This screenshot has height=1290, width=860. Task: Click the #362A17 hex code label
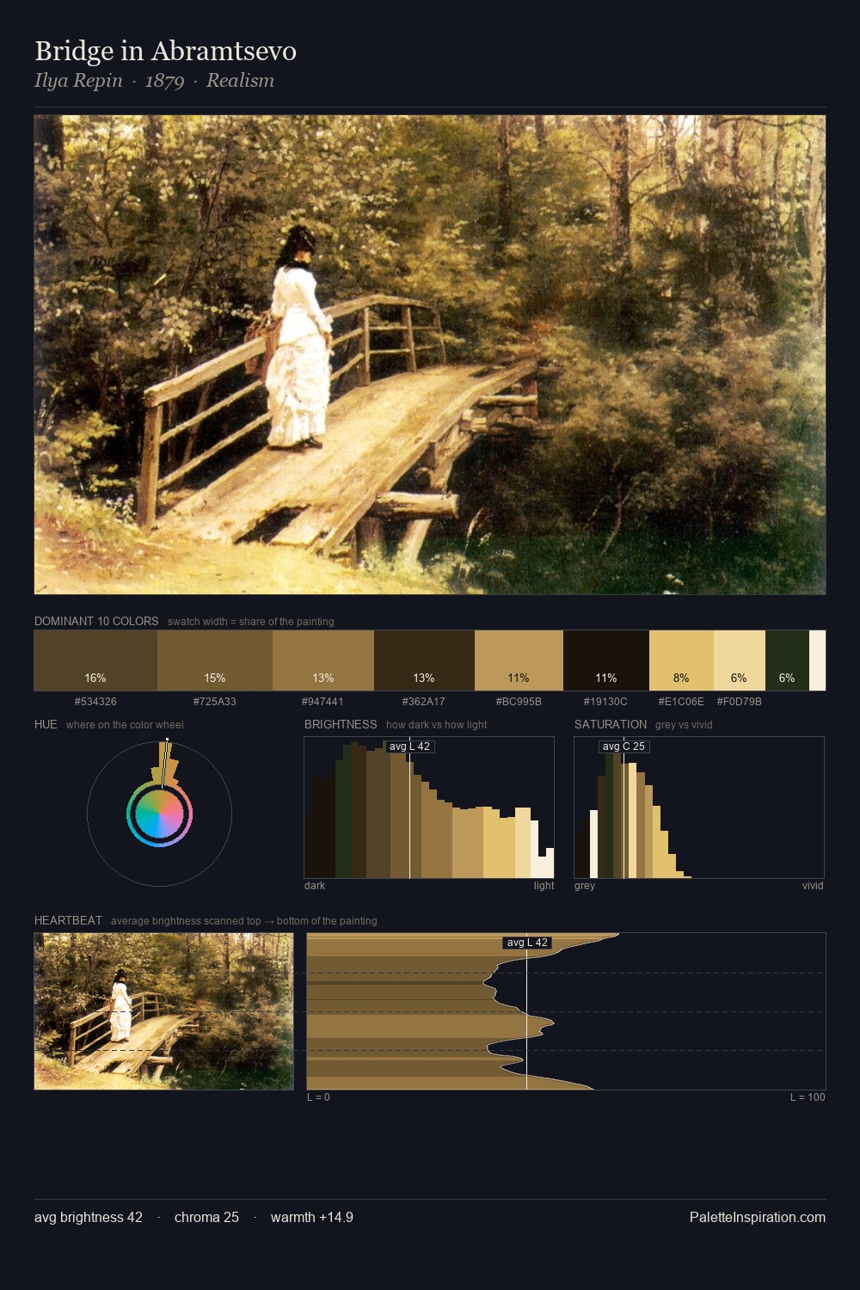(x=424, y=702)
